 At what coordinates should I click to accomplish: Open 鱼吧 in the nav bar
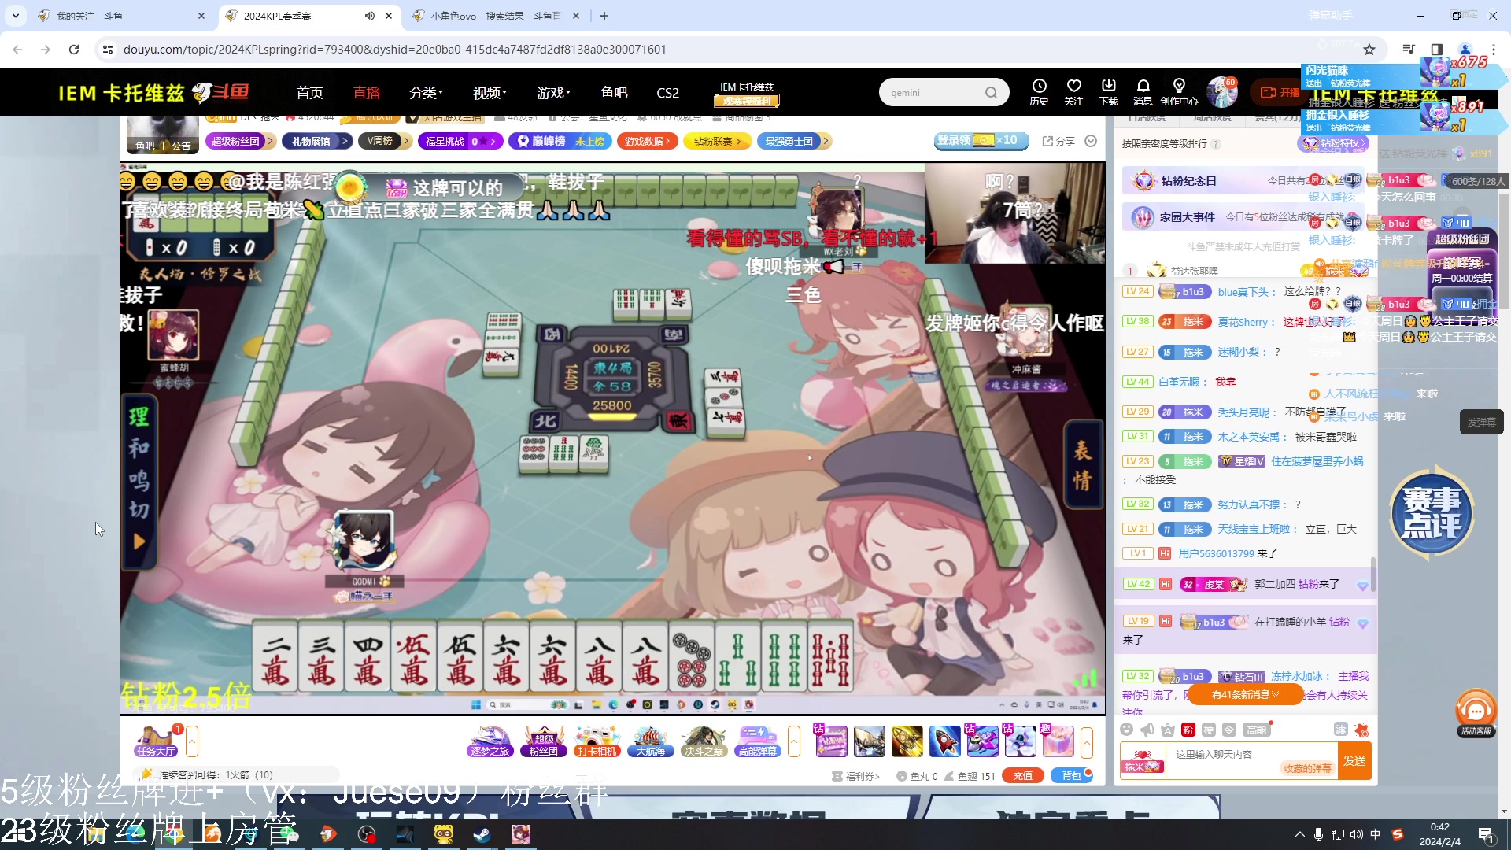(x=614, y=93)
